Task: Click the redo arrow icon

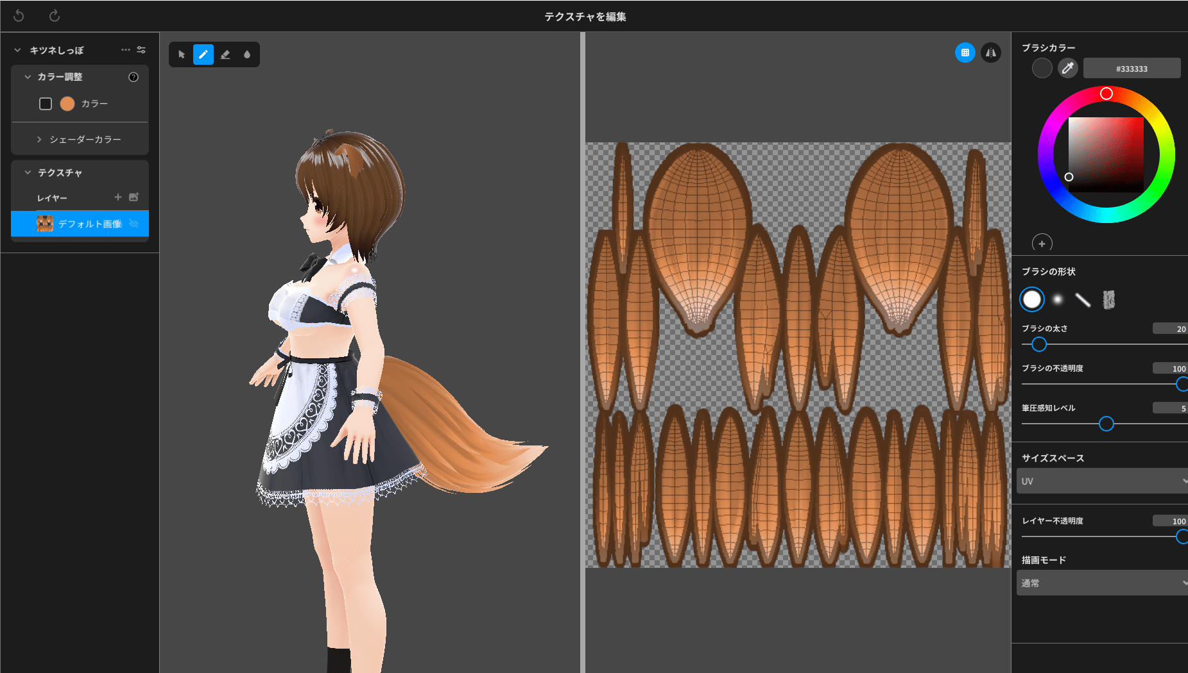Action: coord(55,15)
